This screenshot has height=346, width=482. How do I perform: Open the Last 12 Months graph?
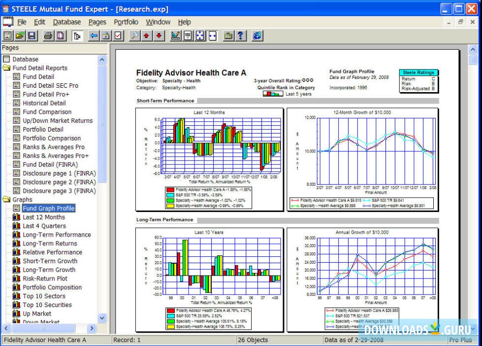[44, 217]
